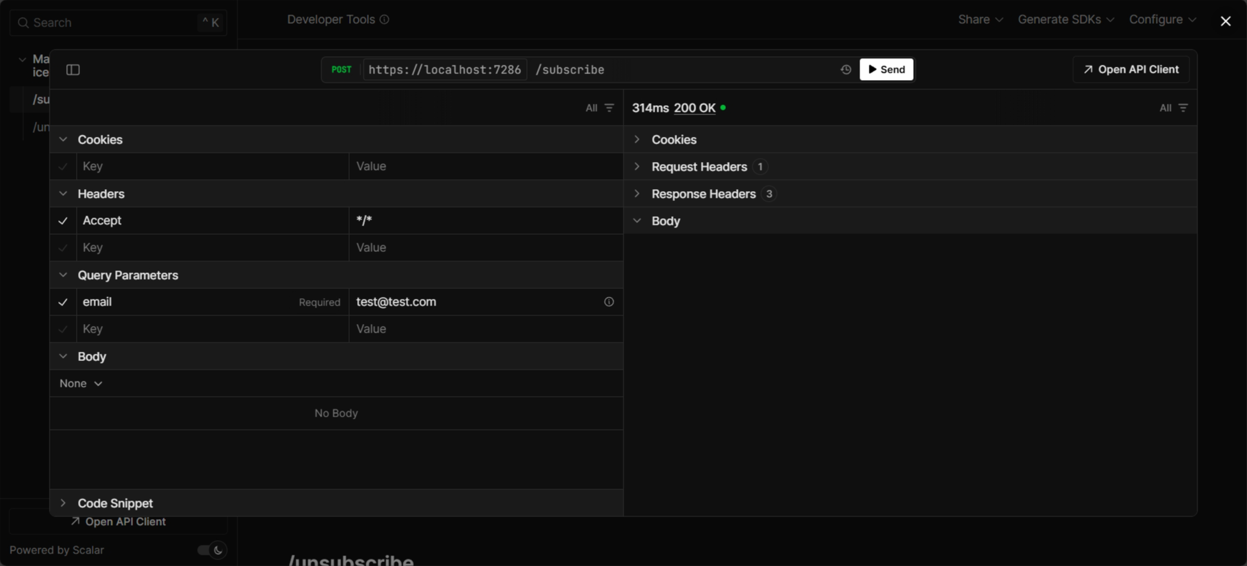Viewport: 1247px width, 566px height.
Task: Toggle the sidebar panel icon
Action: [x=73, y=69]
